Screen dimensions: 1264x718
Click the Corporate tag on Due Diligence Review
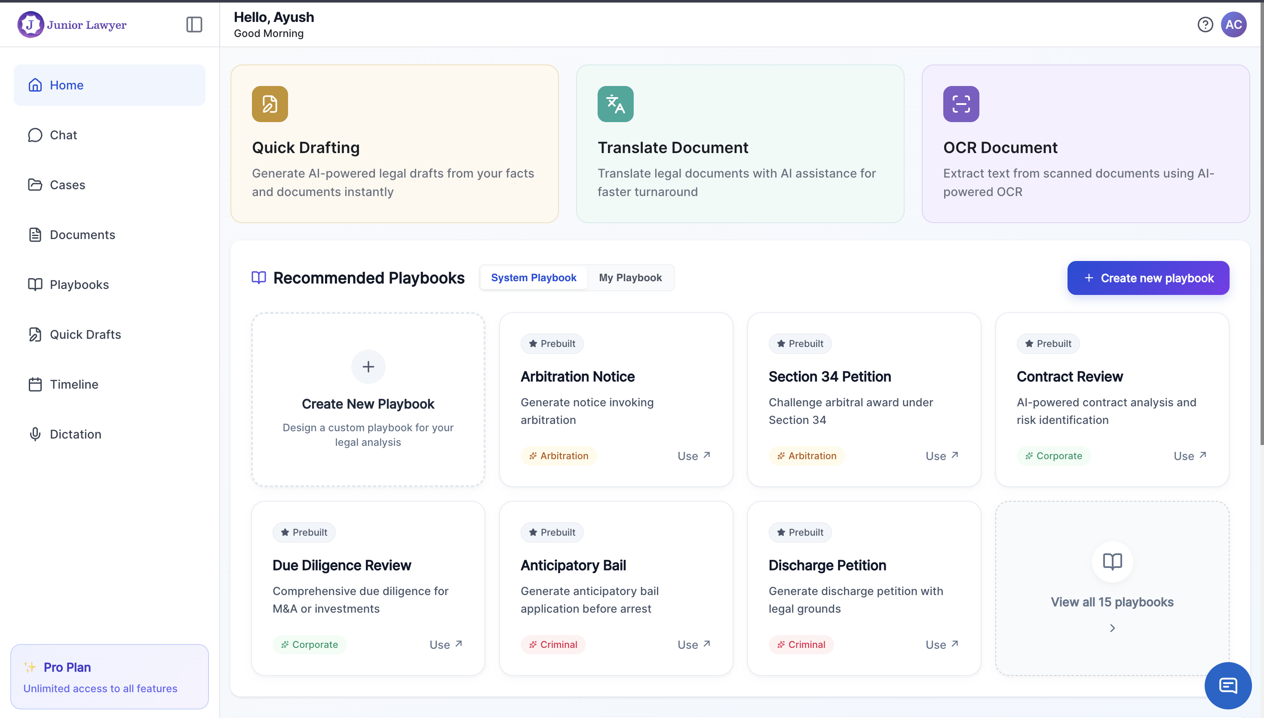tap(310, 644)
